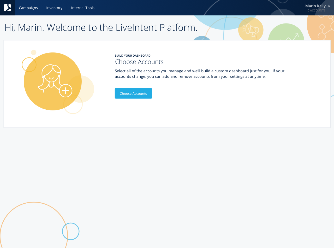
Task: Open the Campaigns menu
Action: click(28, 8)
